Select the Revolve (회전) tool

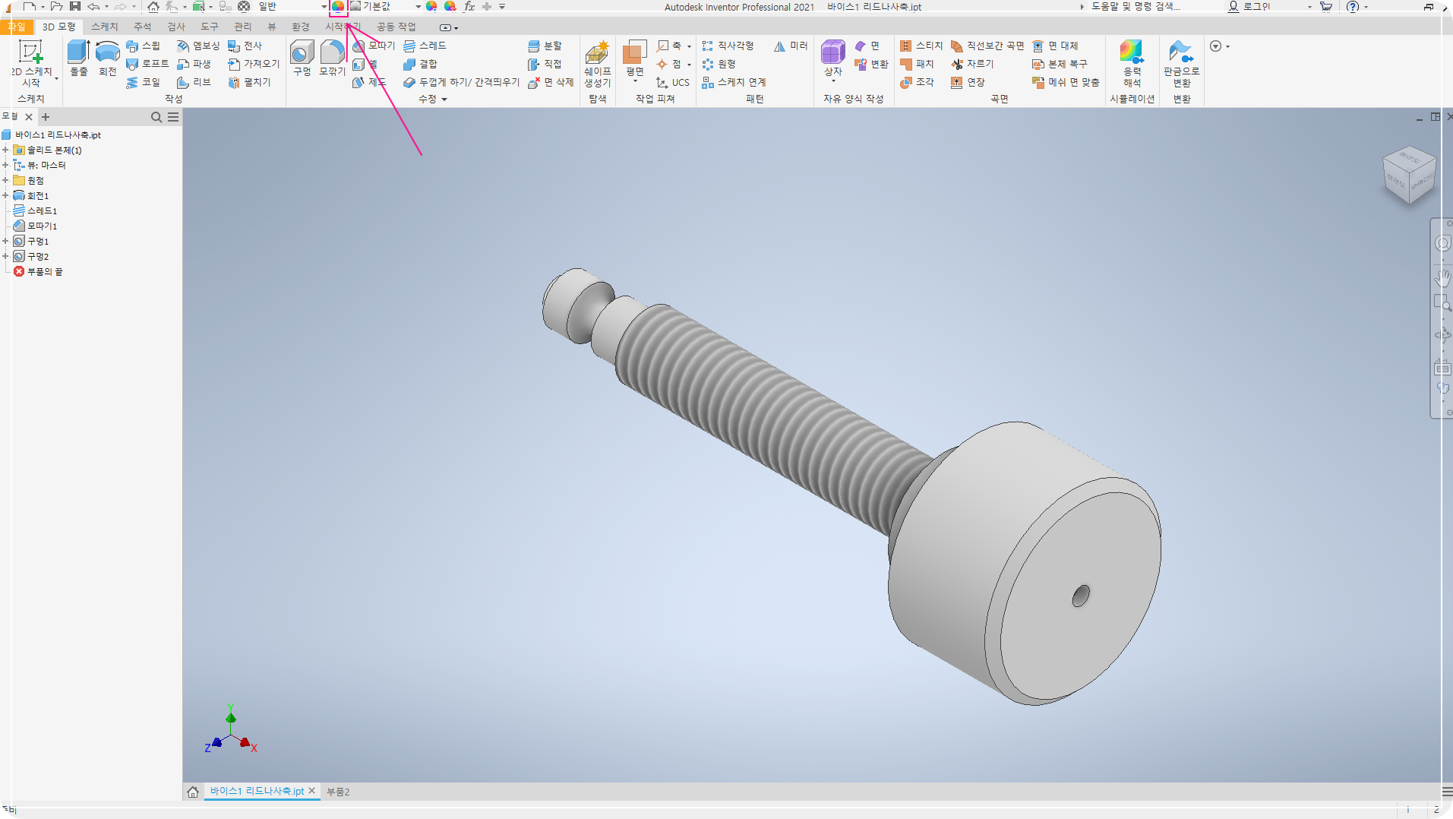(107, 58)
